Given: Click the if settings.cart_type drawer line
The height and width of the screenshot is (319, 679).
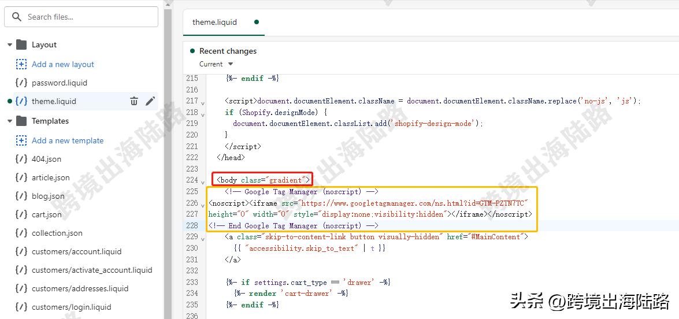Looking at the screenshot, I should tap(308, 282).
